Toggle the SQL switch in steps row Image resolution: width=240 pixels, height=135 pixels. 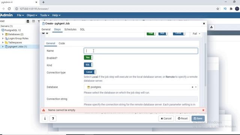pyautogui.click(x=163, y=33)
